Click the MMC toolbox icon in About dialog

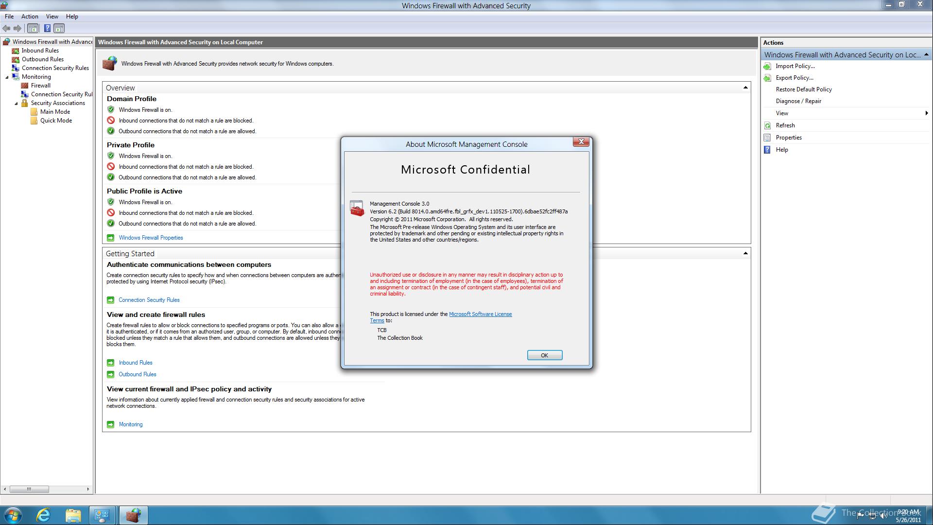pyautogui.click(x=357, y=209)
